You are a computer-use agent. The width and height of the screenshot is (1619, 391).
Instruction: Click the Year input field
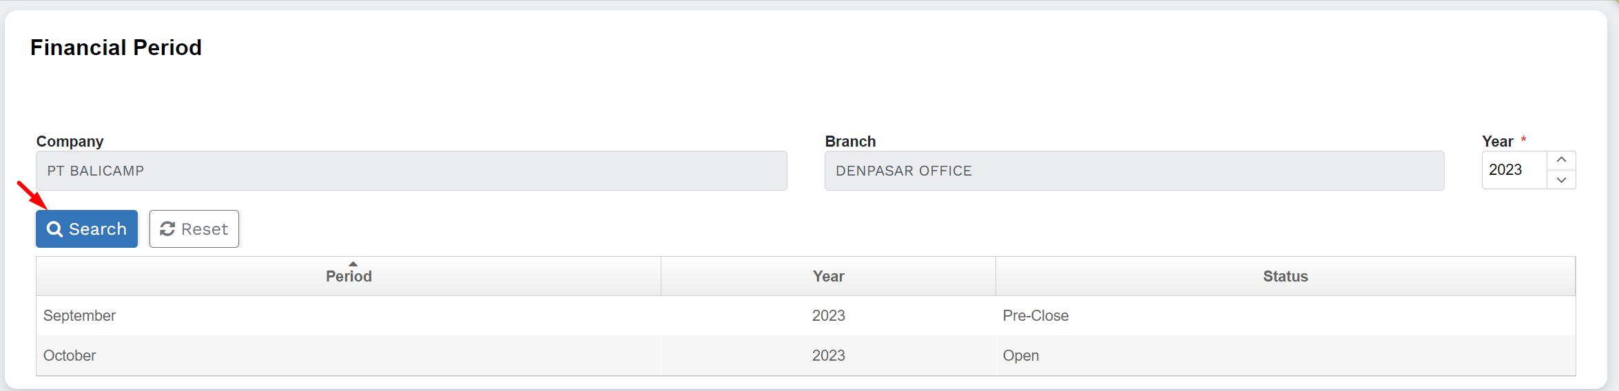point(1514,170)
